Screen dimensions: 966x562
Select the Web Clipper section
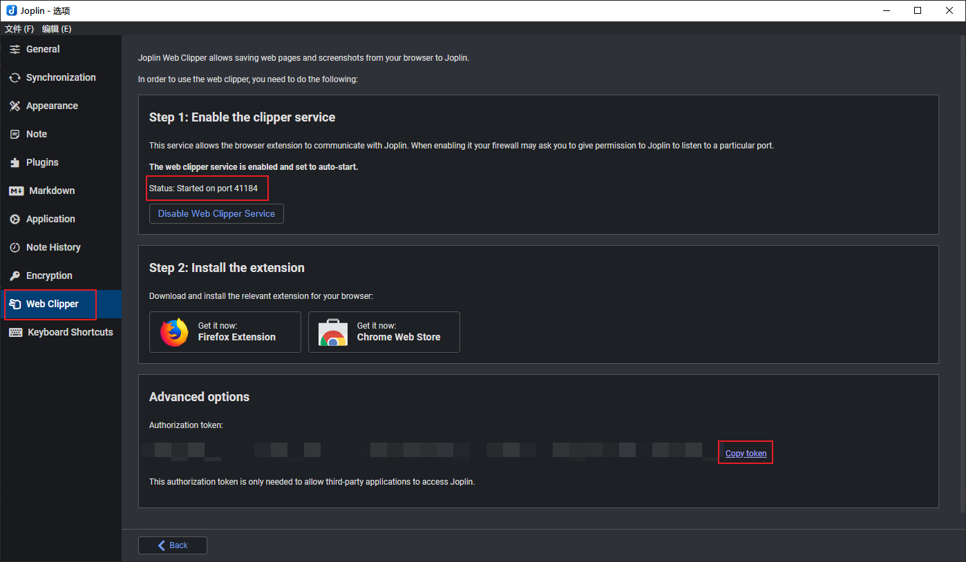coord(61,304)
